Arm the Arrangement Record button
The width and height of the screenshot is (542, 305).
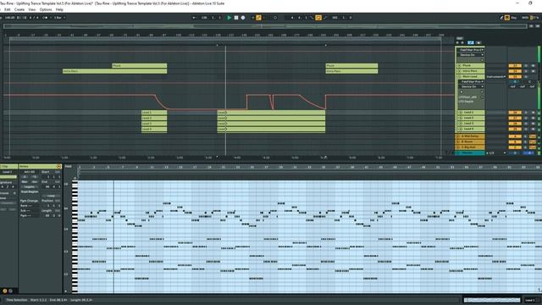[243, 18]
